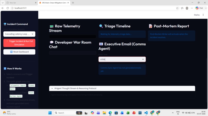Open Task View on the taskbar

[x=86, y=113]
